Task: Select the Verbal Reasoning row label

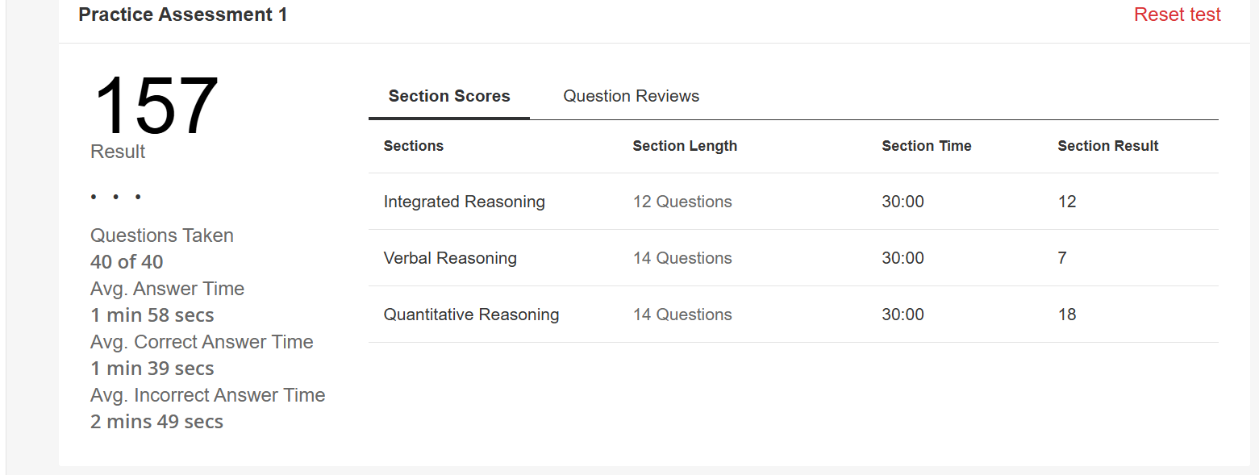Action: pyautogui.click(x=450, y=258)
